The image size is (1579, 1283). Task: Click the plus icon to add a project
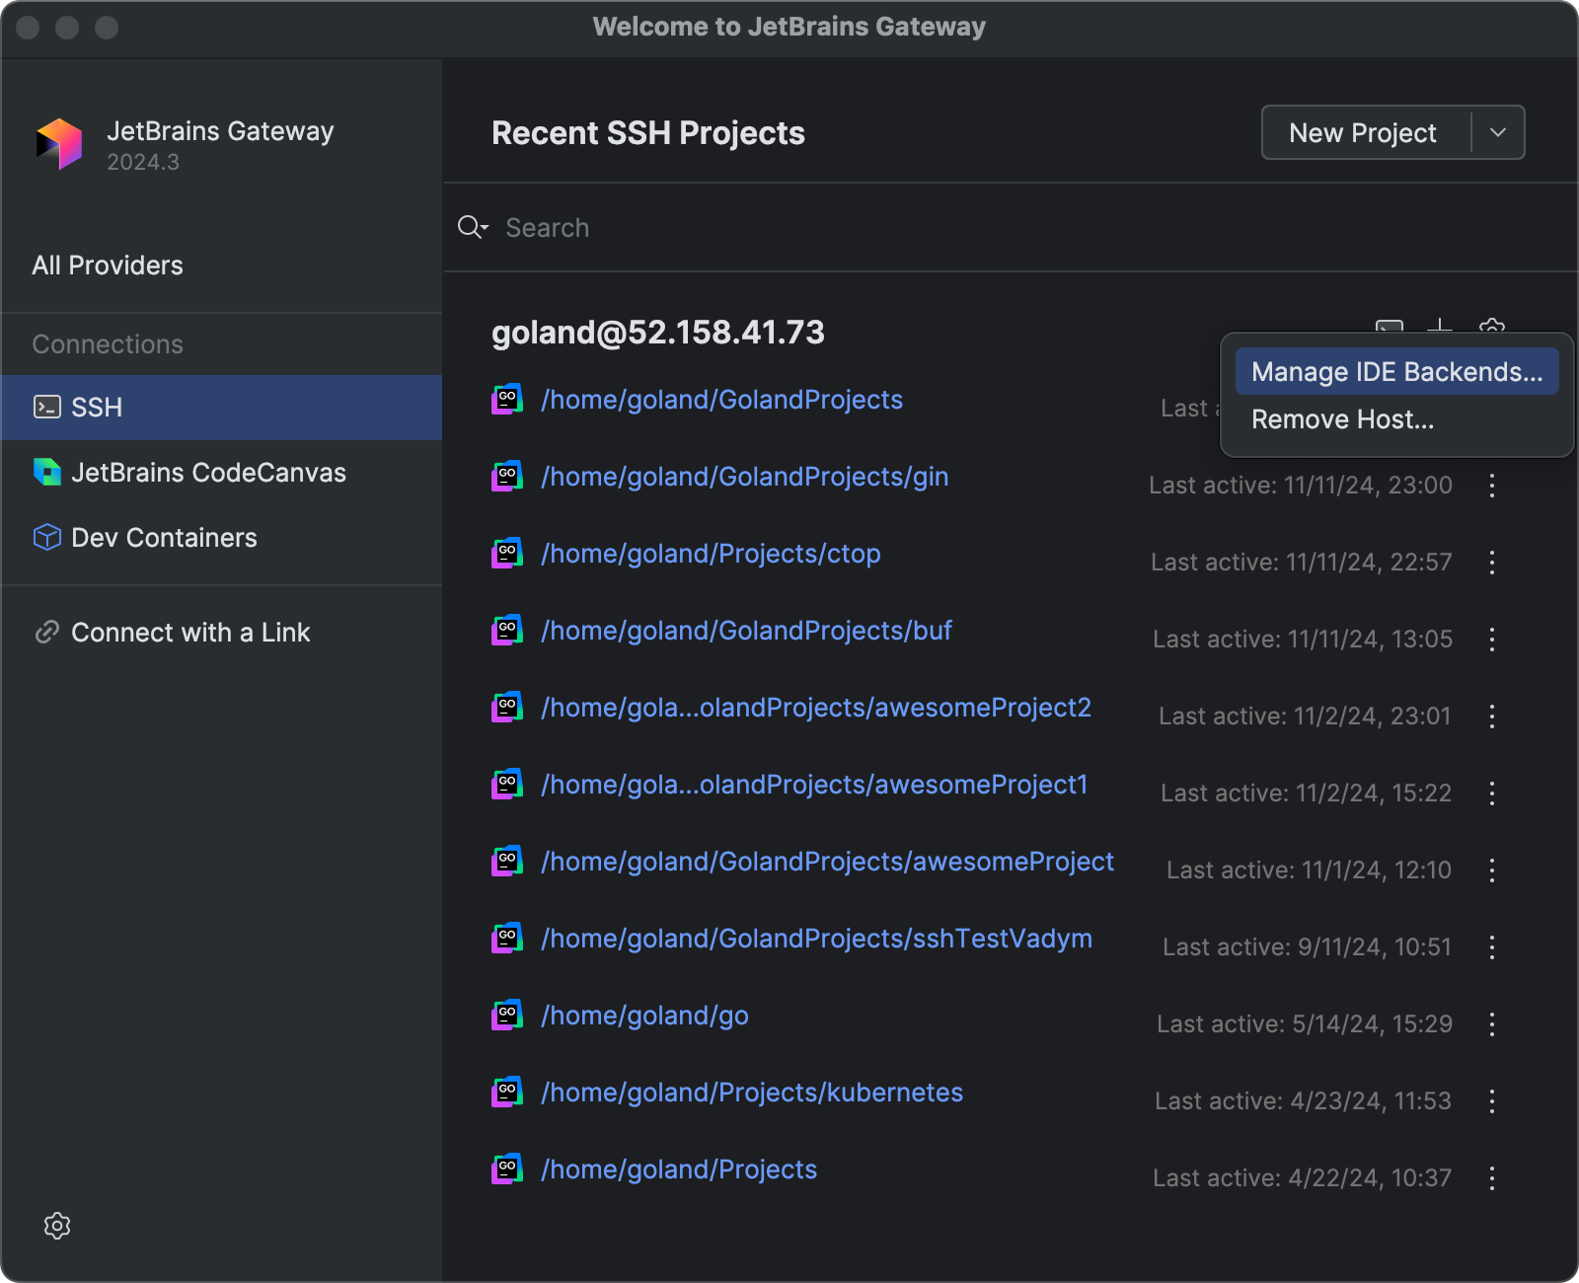point(1442,328)
